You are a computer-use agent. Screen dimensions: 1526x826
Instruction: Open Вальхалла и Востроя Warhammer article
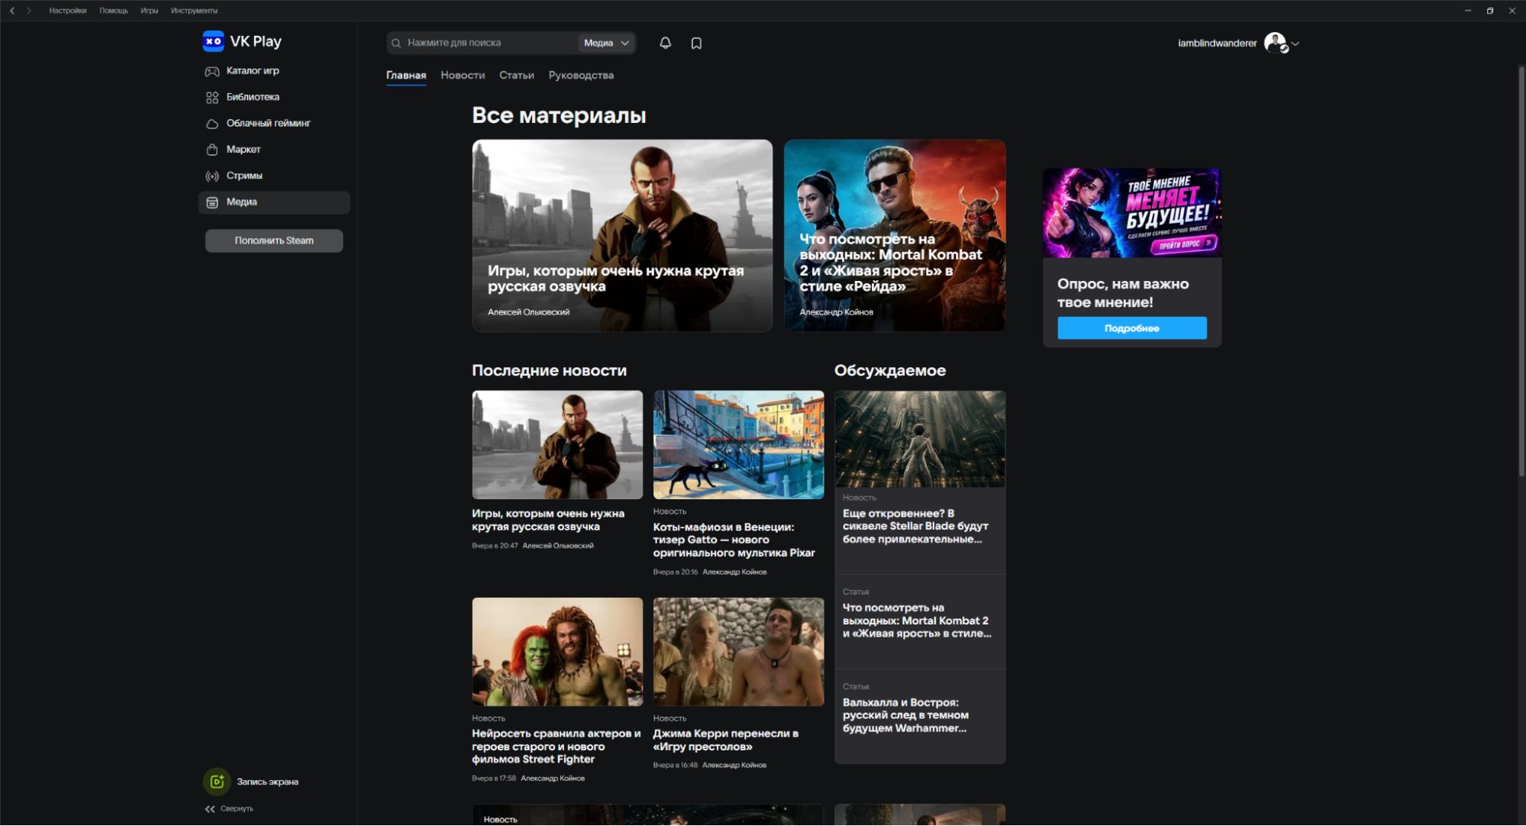coord(906,715)
